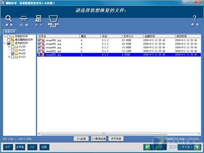This screenshot has height=153, width=204.
Task: Expand the Dir23 tree node
Action: coord(9,57)
